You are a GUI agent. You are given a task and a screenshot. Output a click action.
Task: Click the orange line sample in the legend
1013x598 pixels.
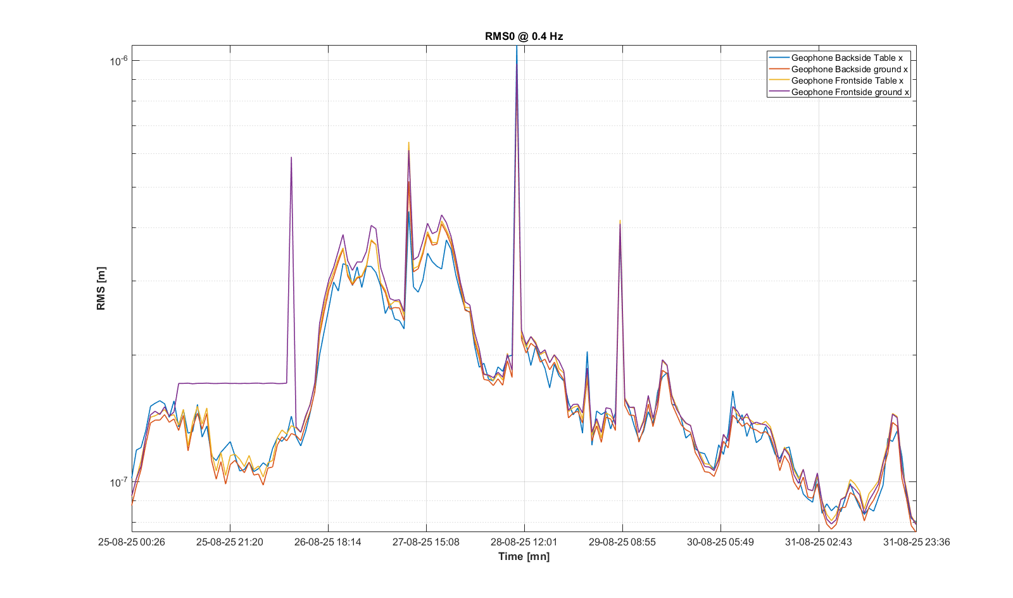[779, 69]
